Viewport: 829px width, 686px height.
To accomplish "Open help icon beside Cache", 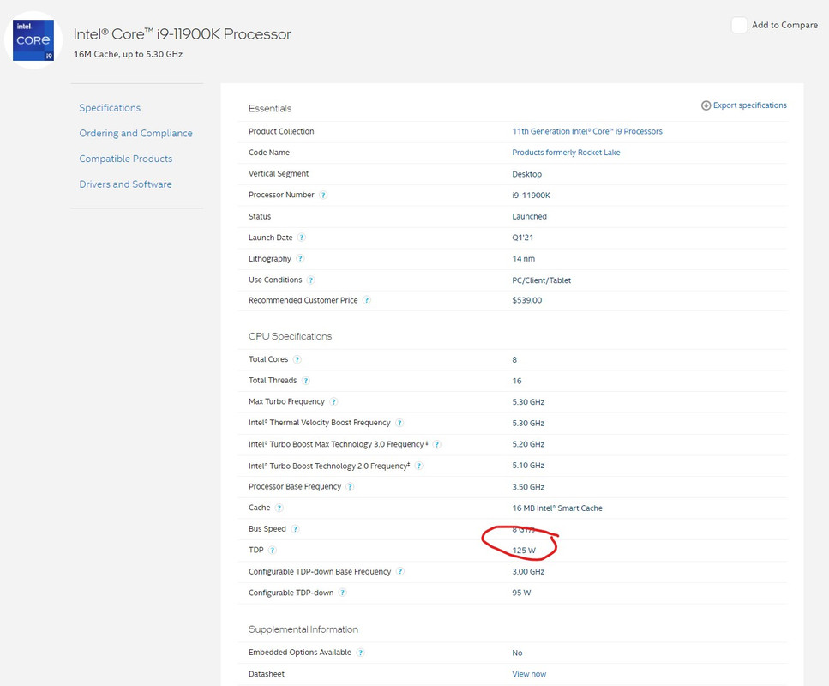I will point(279,508).
